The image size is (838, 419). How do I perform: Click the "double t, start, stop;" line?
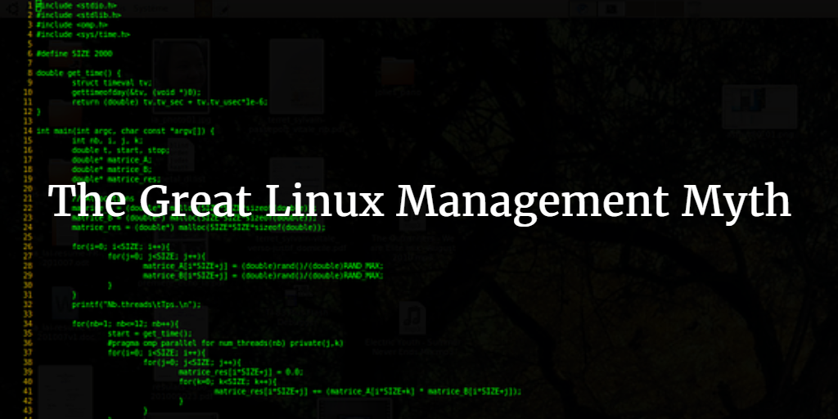pyautogui.click(x=121, y=150)
